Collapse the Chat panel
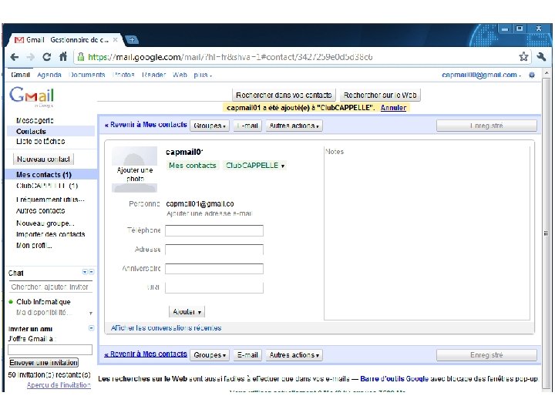 [x=91, y=272]
